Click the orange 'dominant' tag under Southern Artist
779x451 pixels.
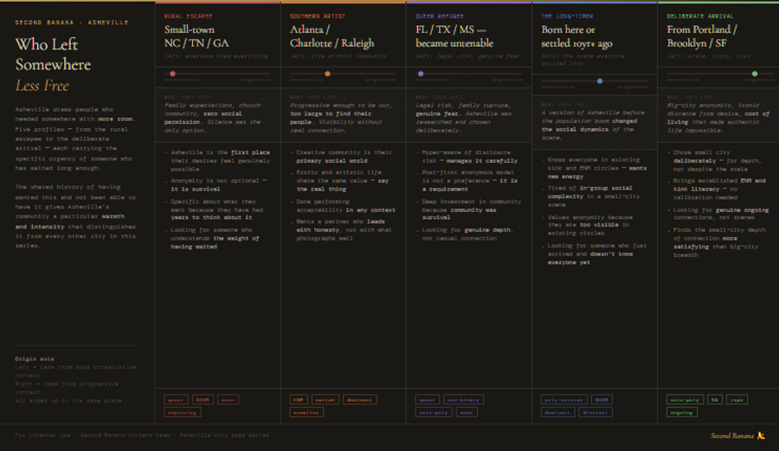click(x=360, y=399)
